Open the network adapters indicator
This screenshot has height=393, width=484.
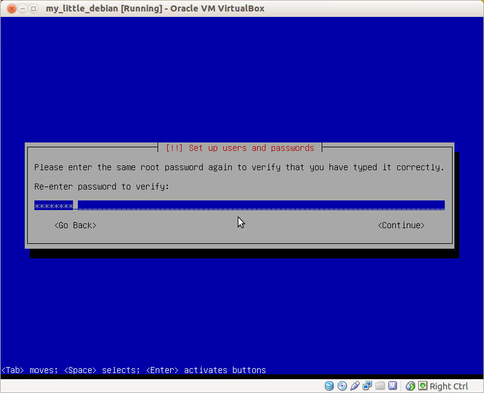click(368, 386)
